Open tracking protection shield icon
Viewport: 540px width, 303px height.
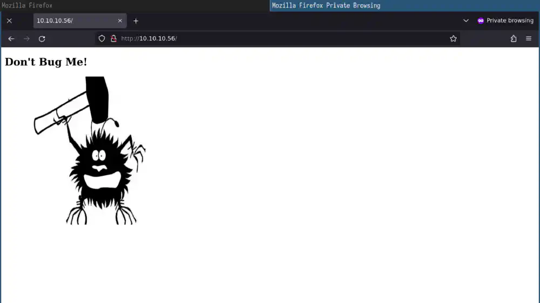[102, 38]
